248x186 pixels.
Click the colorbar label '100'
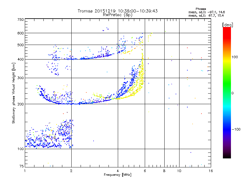coord(235,57)
